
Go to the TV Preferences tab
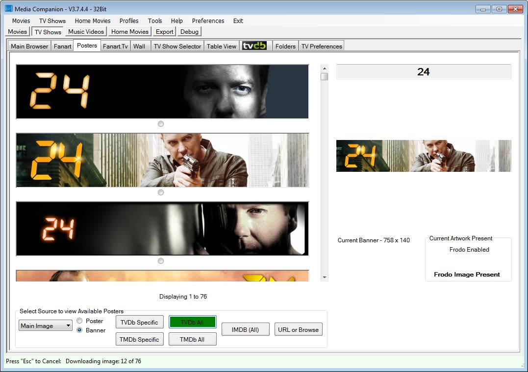[x=322, y=46]
